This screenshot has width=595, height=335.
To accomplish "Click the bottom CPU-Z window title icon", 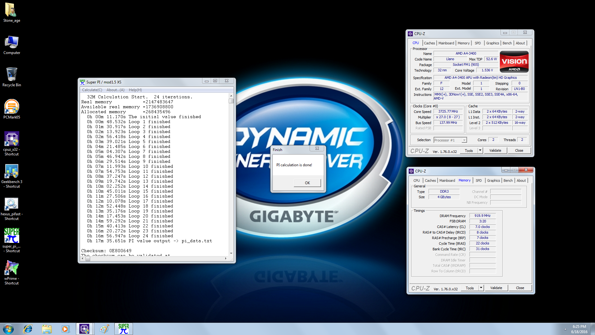I will [411, 171].
